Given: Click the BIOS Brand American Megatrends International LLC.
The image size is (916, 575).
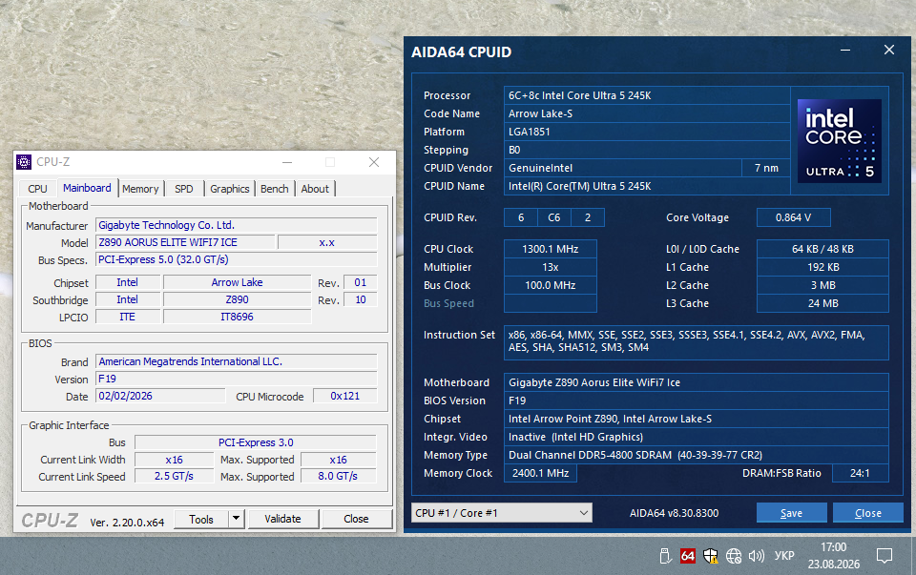Looking at the screenshot, I should tap(237, 362).
